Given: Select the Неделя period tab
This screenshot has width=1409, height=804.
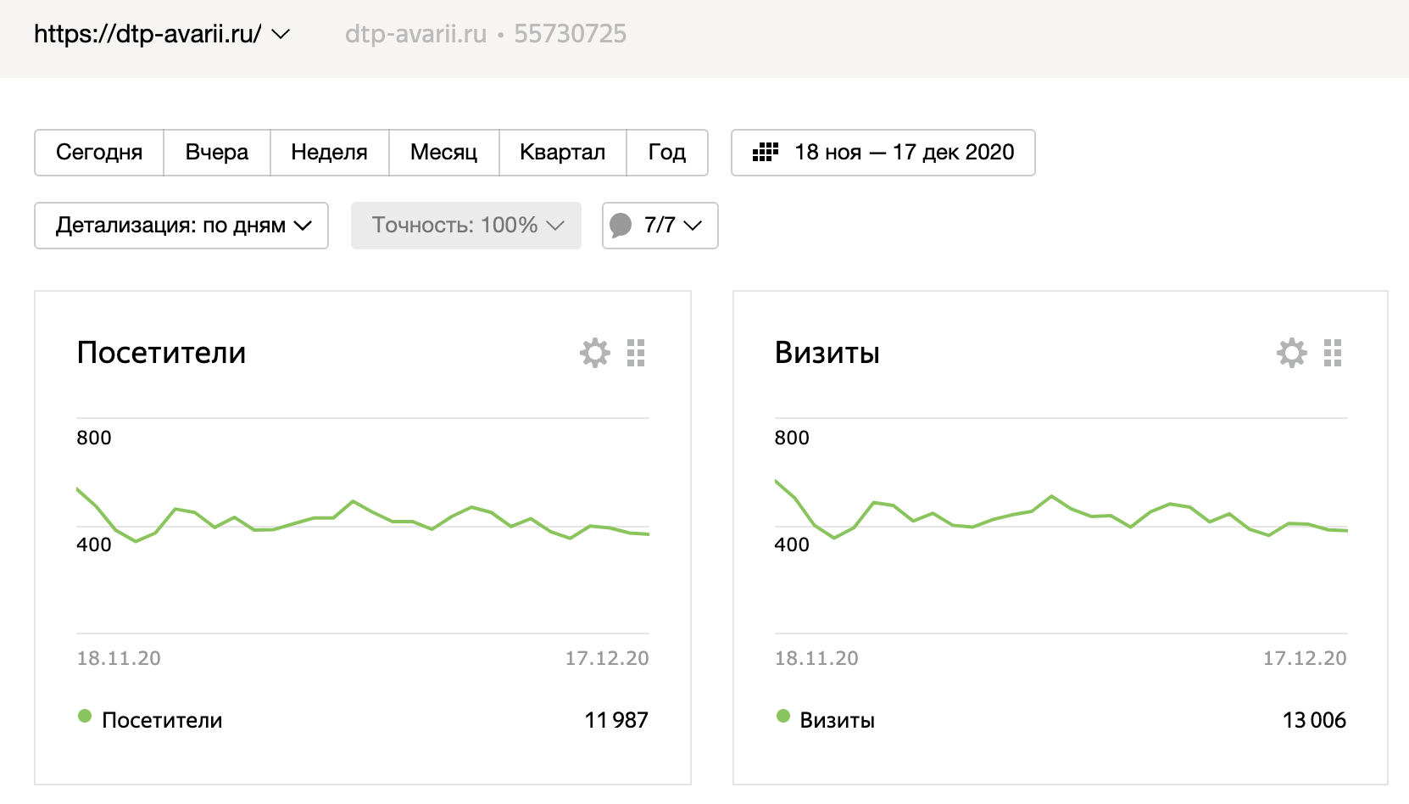Looking at the screenshot, I should tap(329, 153).
